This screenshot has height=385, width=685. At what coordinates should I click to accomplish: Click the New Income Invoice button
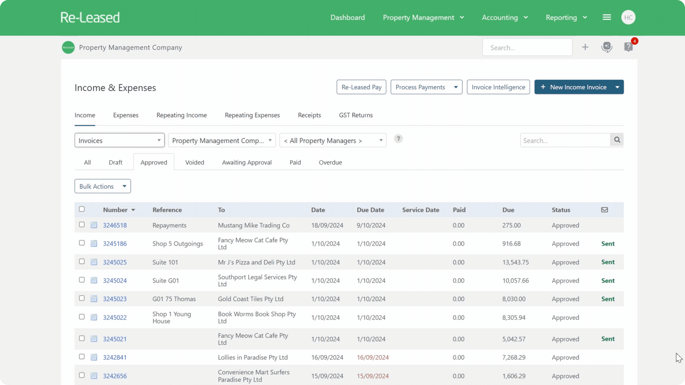(573, 87)
